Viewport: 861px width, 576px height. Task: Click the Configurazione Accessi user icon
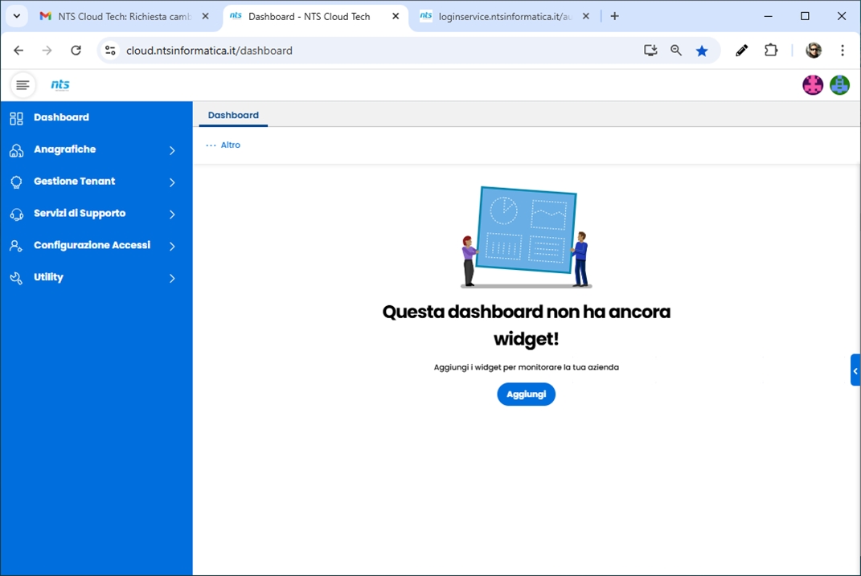coord(16,246)
